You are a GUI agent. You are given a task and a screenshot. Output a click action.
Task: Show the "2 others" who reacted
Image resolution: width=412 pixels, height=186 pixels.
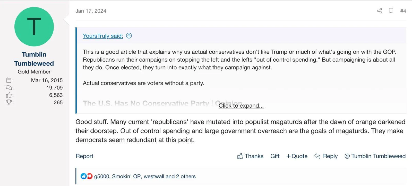(186, 176)
